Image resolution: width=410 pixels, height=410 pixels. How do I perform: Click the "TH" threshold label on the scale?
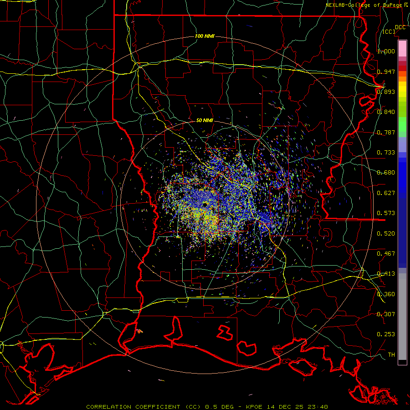(391, 354)
